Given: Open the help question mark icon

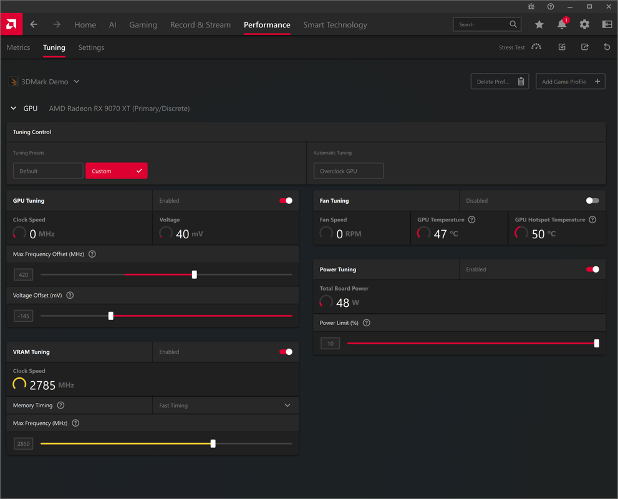Looking at the screenshot, I should point(551,7).
